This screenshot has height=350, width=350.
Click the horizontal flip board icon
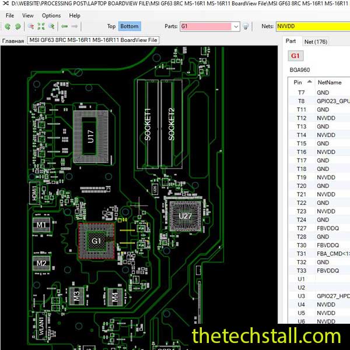30,26
